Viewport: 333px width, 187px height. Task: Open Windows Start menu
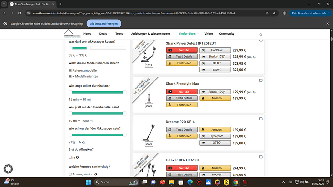[x=88, y=182]
